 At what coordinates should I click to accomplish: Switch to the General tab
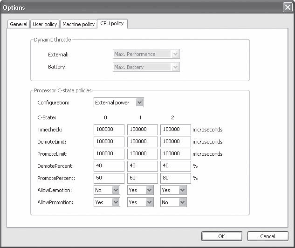pos(19,24)
